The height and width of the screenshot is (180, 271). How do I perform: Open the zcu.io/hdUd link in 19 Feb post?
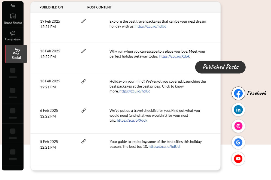point(151,26)
